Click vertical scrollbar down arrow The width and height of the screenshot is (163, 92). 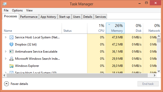159,71
